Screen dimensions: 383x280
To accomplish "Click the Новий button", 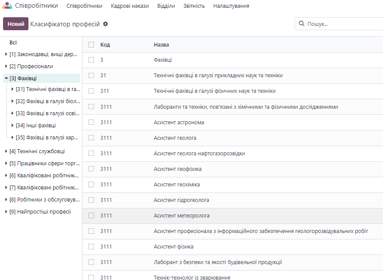I will click(x=16, y=24).
